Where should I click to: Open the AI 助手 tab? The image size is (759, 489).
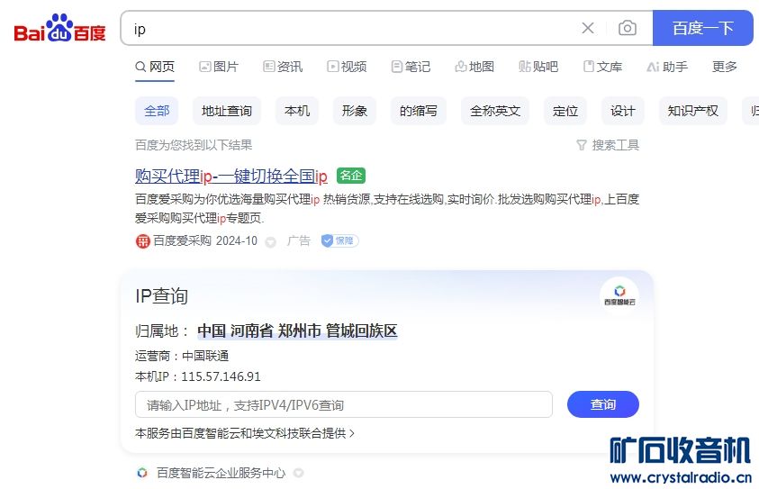coord(667,67)
